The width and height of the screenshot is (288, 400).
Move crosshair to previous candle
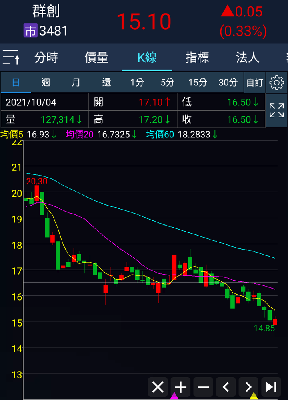pos(226,387)
